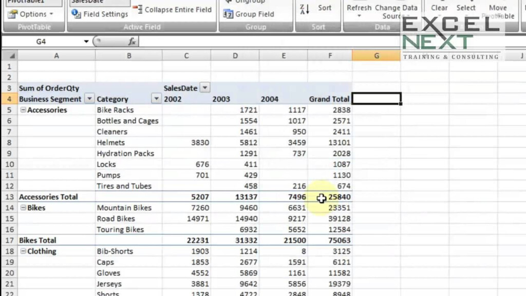526x296 pixels.
Task: Click the Name Box showing G4
Action: (x=42, y=42)
